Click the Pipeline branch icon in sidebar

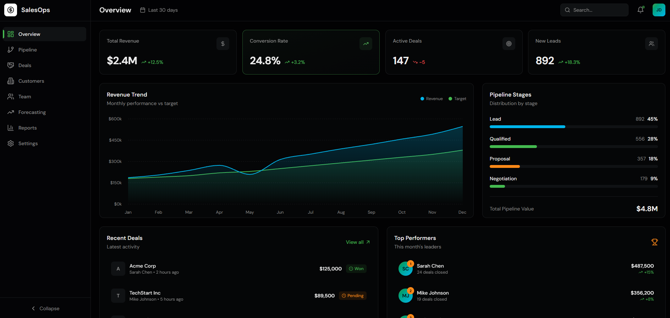[11, 50]
